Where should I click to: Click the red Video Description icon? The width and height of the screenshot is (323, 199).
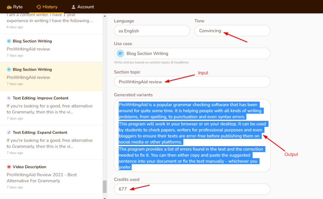tap(9, 167)
